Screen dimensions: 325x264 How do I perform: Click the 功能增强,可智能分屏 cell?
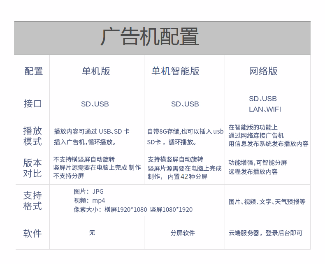point(258,163)
